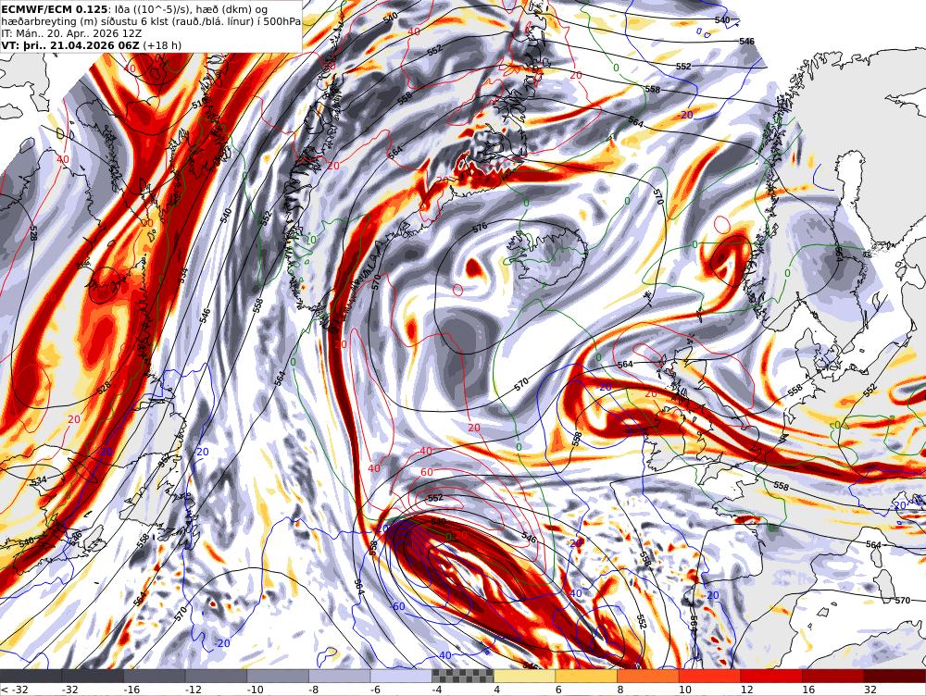Select the '-6' legend label
This screenshot has height=696, width=926.
click(x=376, y=690)
